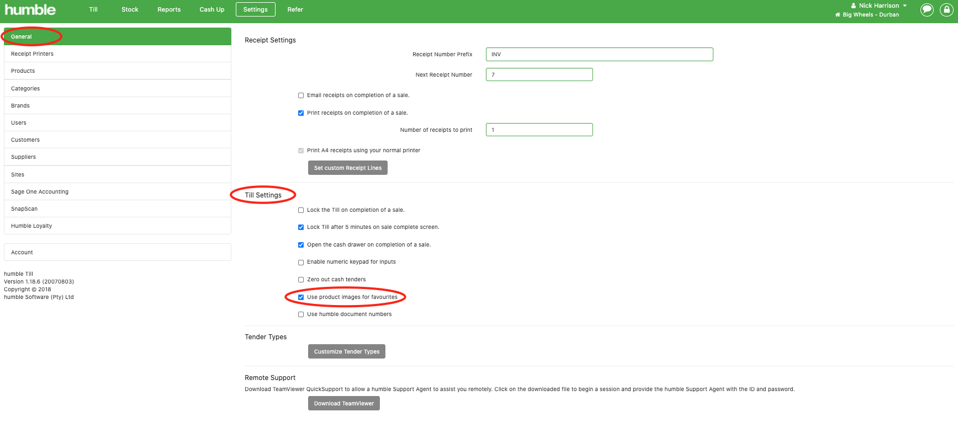
Task: Click the Tender Types heading
Action: coord(266,337)
